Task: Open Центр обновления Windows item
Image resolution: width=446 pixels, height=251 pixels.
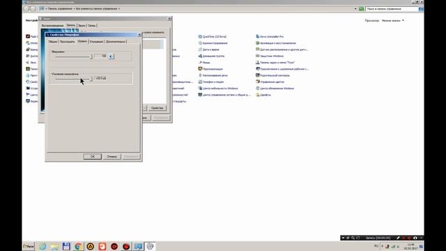Action: tap(275, 89)
